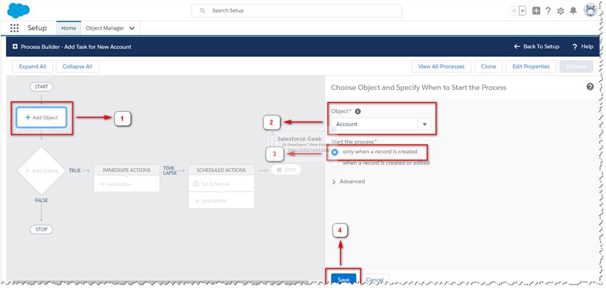
Task: Focus the Search Setup field
Action: tap(297, 11)
